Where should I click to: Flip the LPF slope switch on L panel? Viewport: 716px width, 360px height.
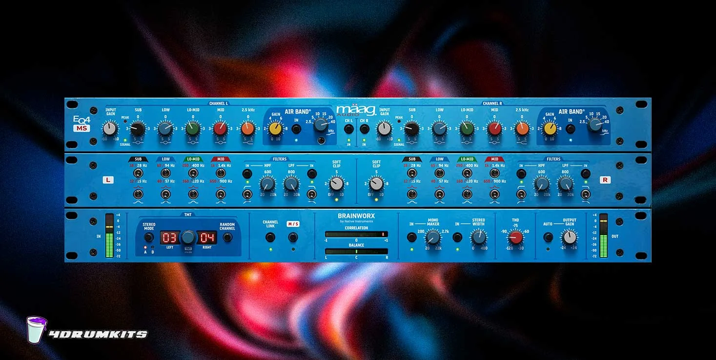pos(311,195)
